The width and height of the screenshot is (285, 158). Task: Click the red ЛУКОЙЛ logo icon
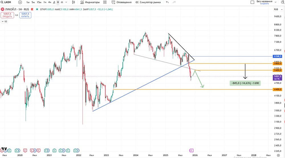pyautogui.click(x=3, y=9)
